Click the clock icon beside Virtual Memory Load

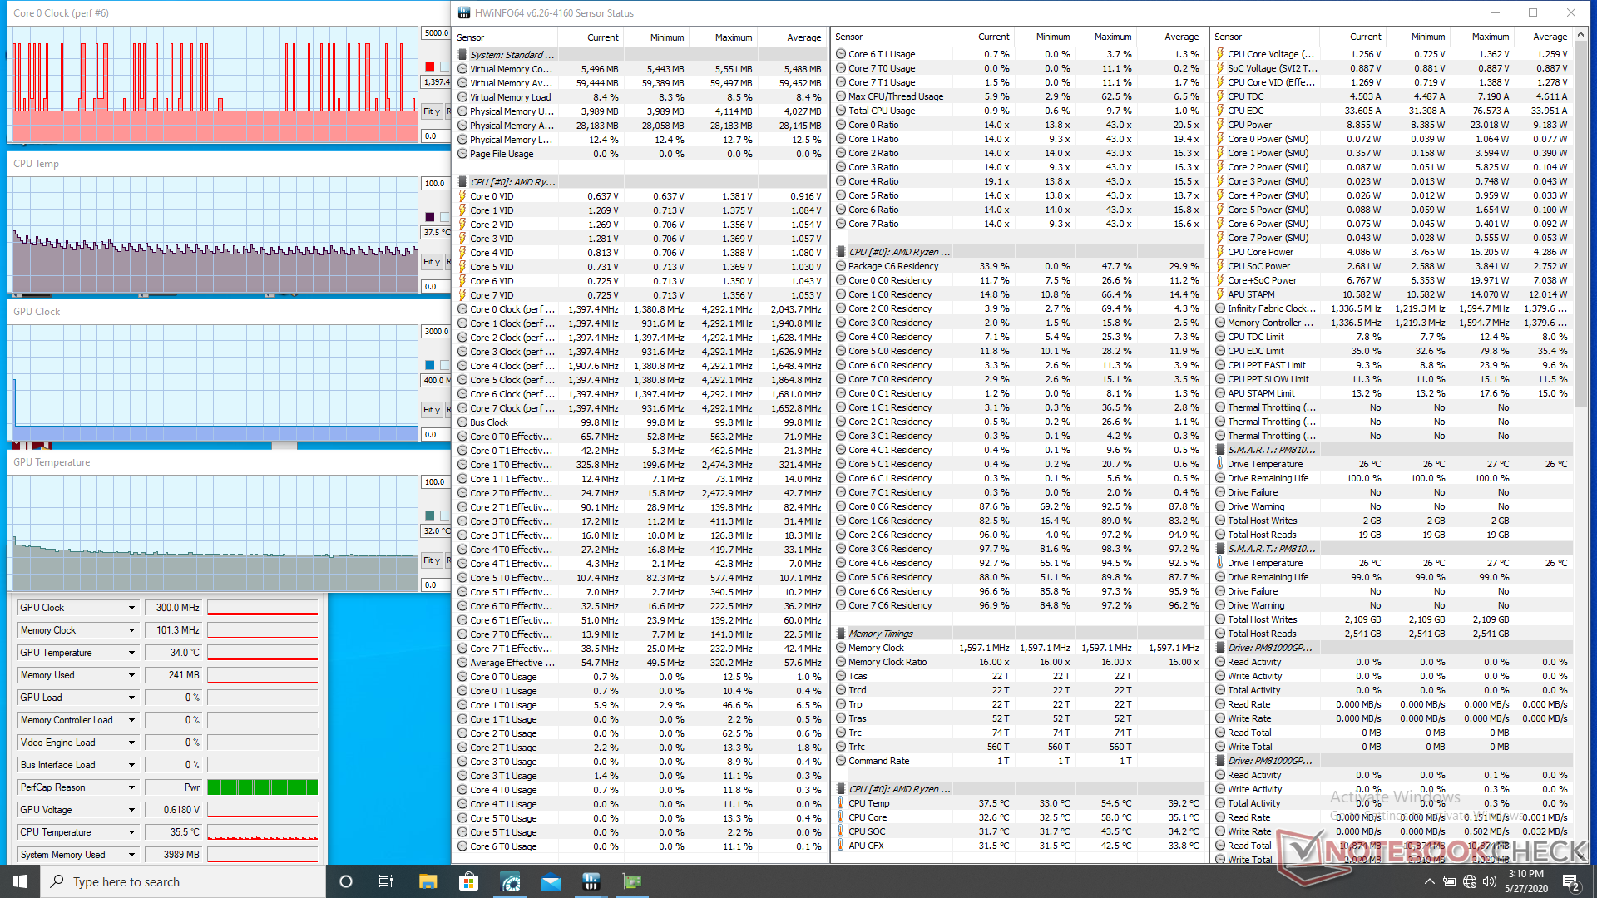tap(462, 97)
